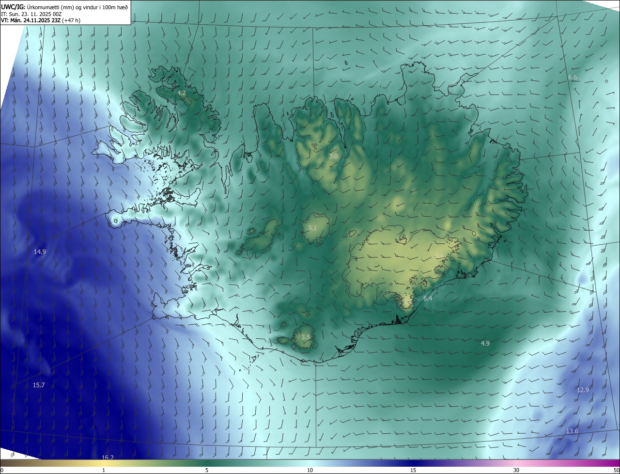Viewport: 620px width, 474px height.
Task: Select the 15 tick label on the scale
Action: point(413,470)
